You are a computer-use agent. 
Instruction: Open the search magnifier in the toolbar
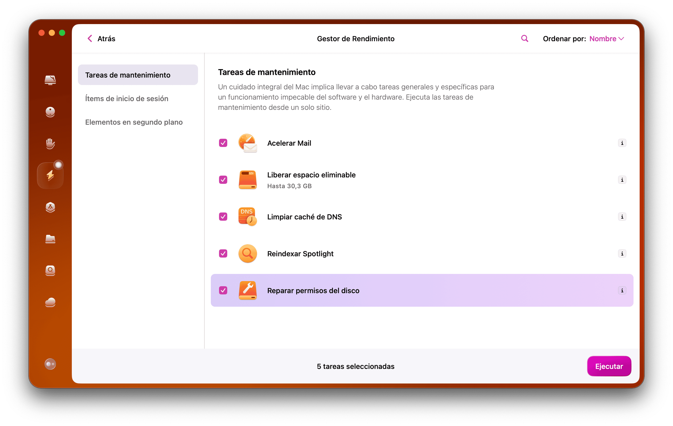click(524, 38)
